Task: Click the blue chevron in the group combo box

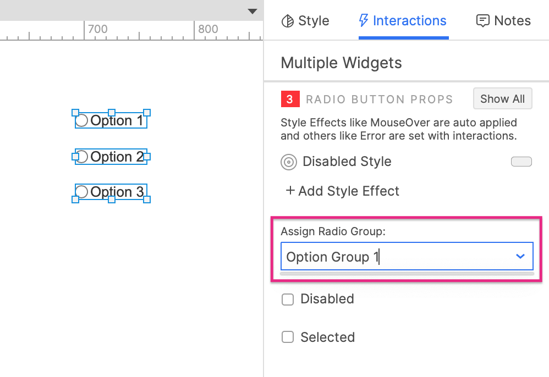Action: pos(519,256)
